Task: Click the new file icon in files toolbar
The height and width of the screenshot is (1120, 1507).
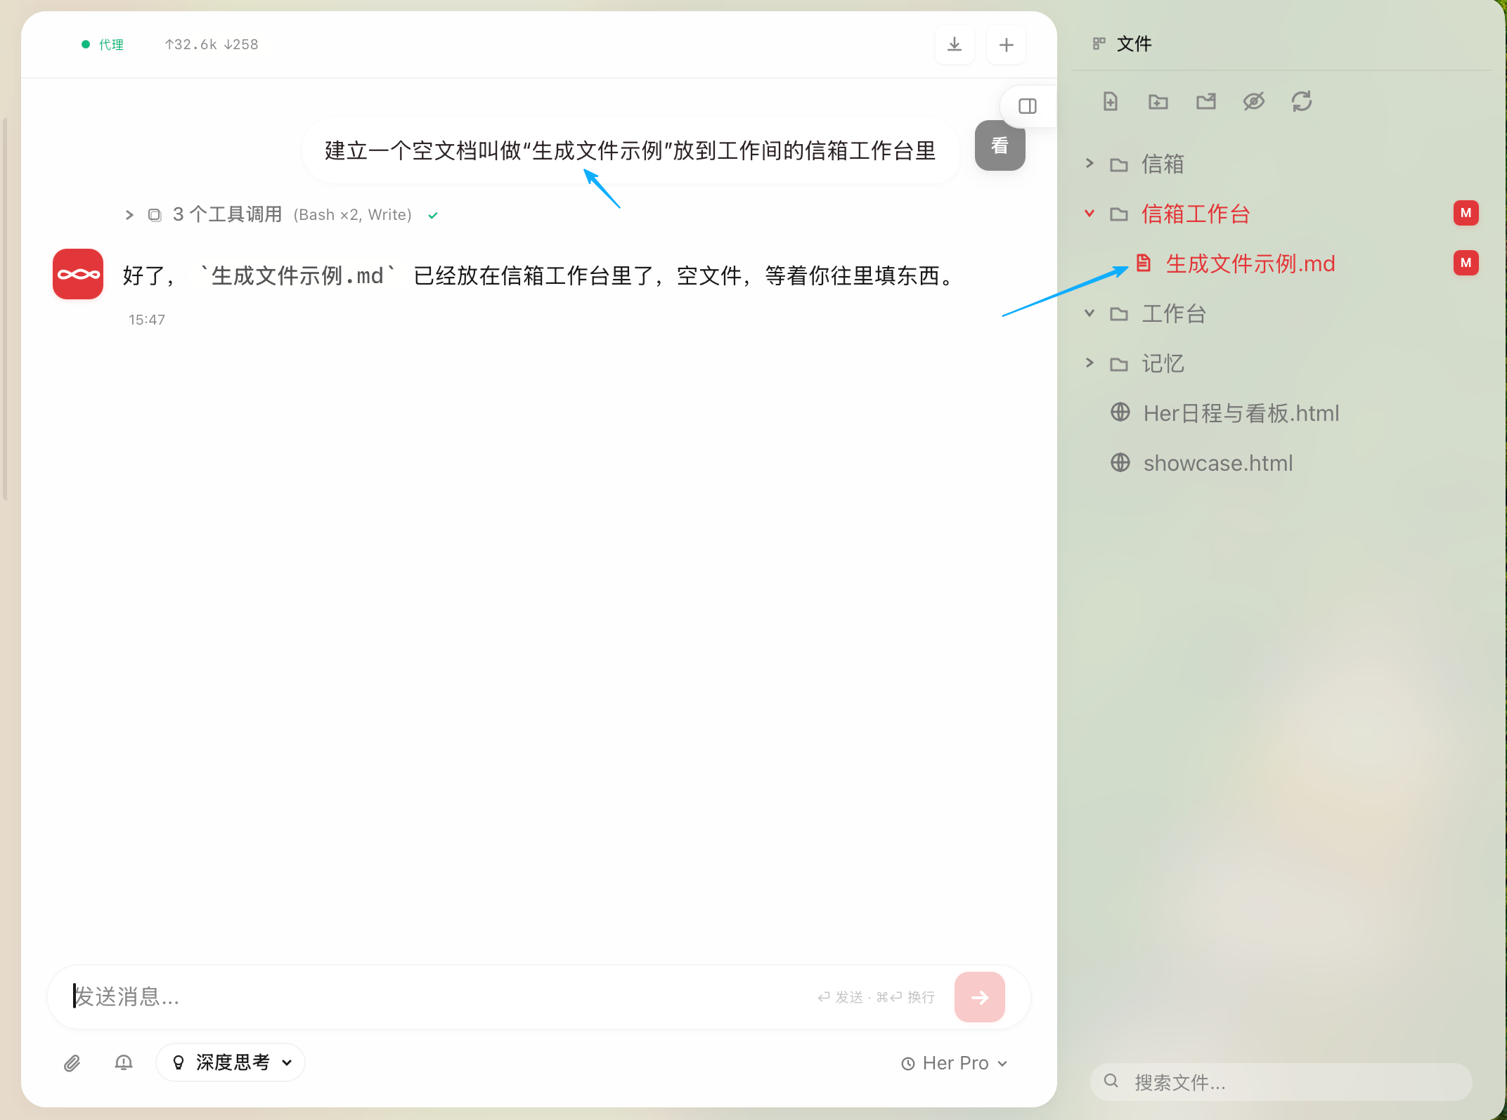Action: [1111, 101]
